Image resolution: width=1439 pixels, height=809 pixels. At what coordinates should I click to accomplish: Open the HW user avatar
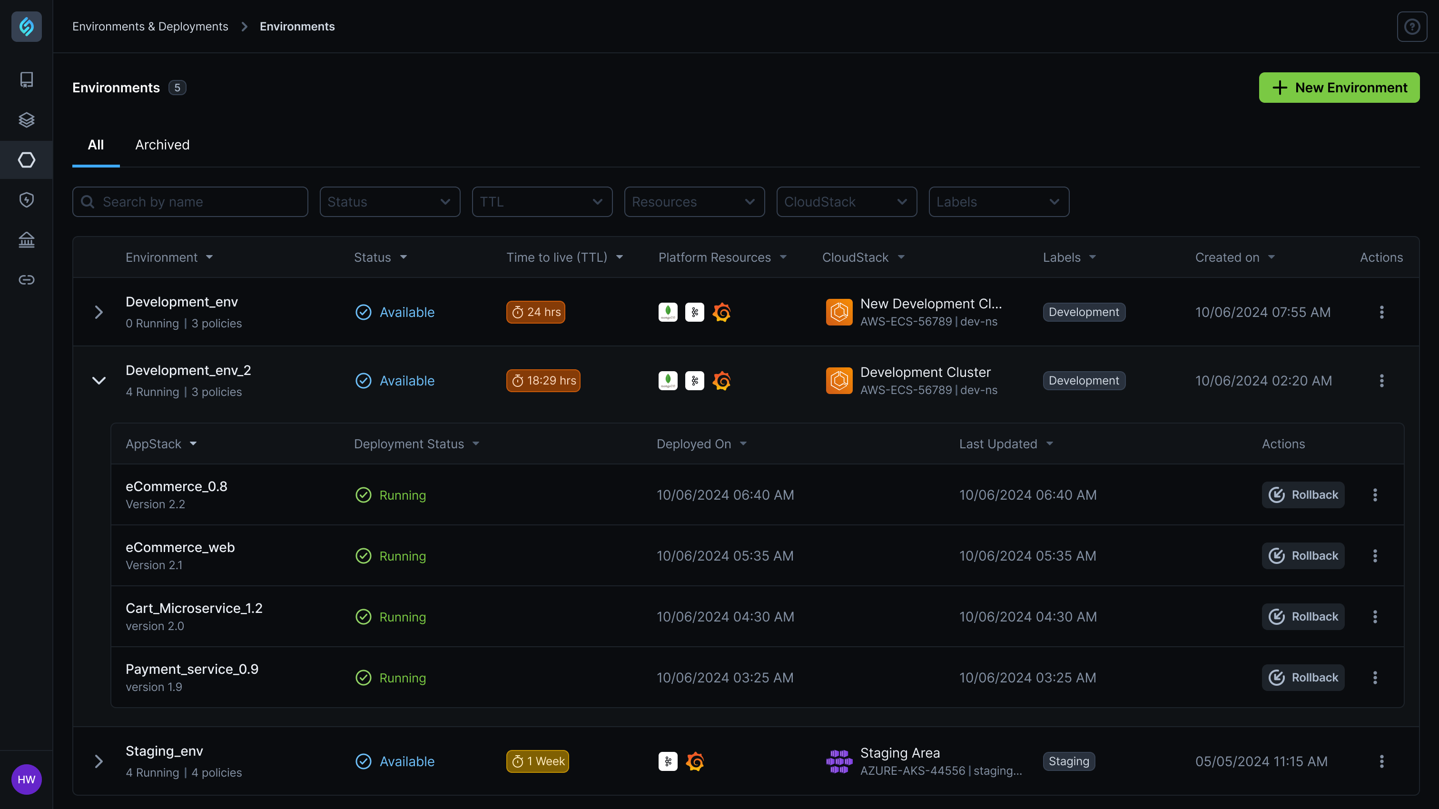[x=26, y=779]
